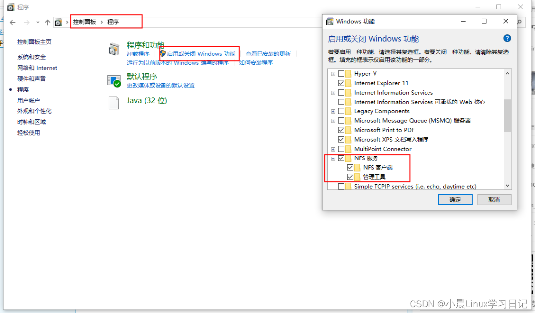Click the NFS 服务 folder icon
The image size is (535, 313).
click(348, 158)
